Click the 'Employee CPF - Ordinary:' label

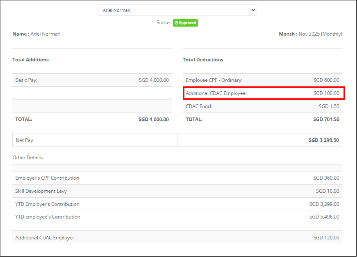click(x=214, y=80)
